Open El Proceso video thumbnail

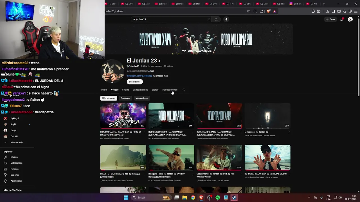coord(267,116)
